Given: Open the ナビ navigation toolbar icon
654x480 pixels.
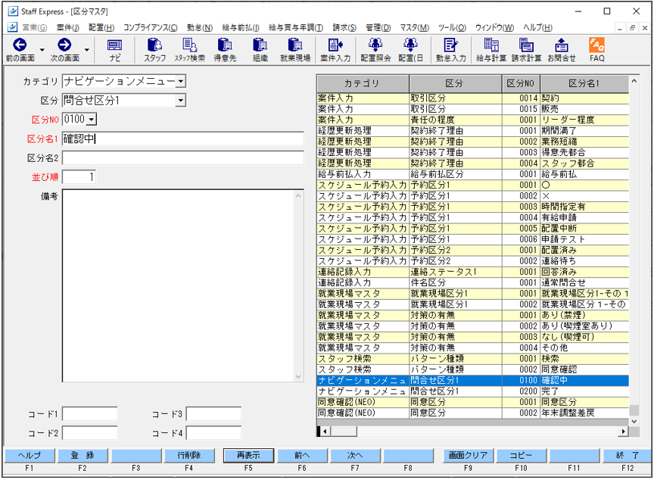Looking at the screenshot, I should tap(115, 50).
